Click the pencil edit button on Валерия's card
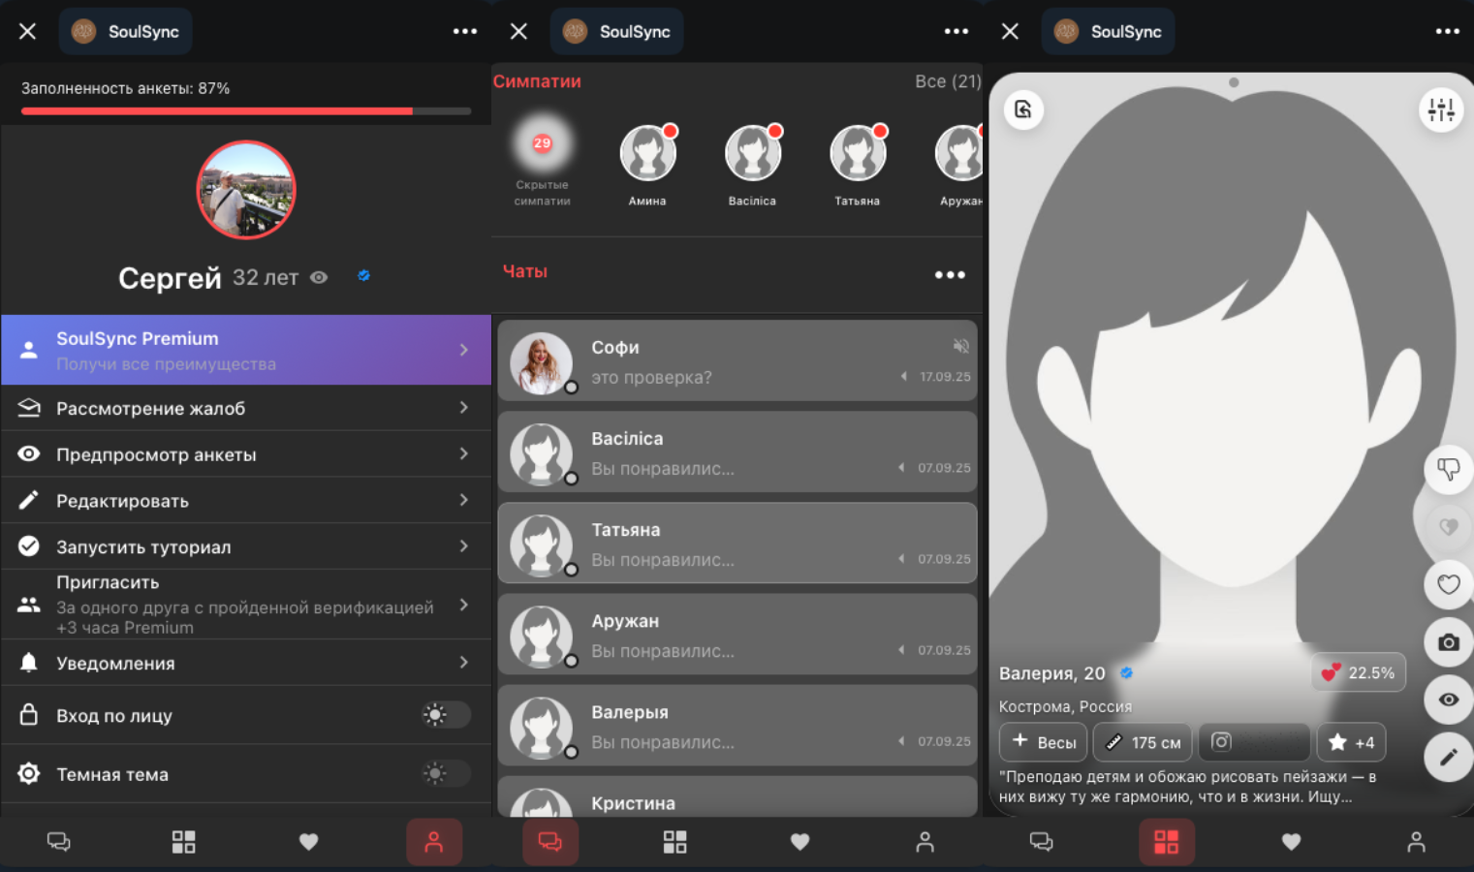Screen dimensions: 1474x872 point(1449,757)
